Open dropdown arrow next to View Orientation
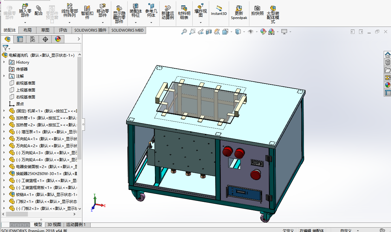 pos(231,32)
